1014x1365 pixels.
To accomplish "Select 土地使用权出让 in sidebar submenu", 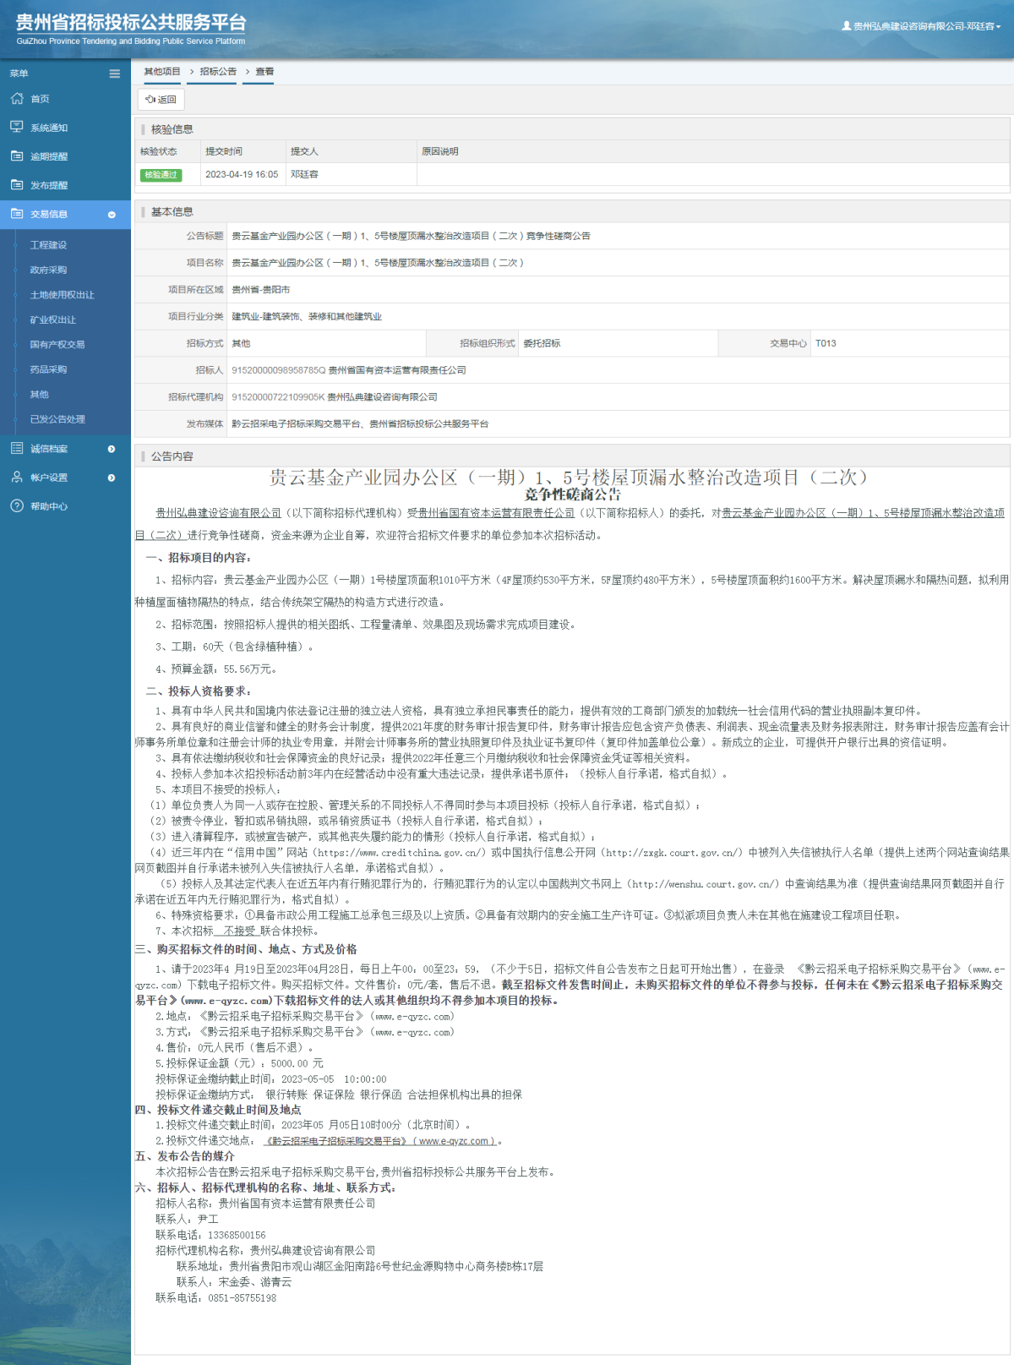I will [x=62, y=295].
